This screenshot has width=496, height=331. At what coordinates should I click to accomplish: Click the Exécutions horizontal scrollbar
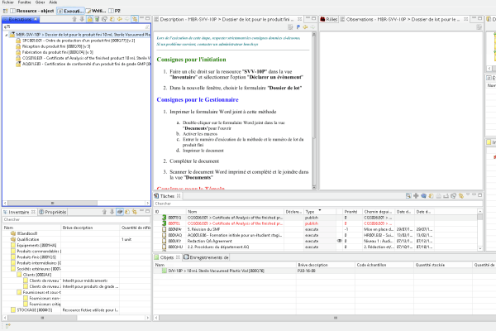76,203
